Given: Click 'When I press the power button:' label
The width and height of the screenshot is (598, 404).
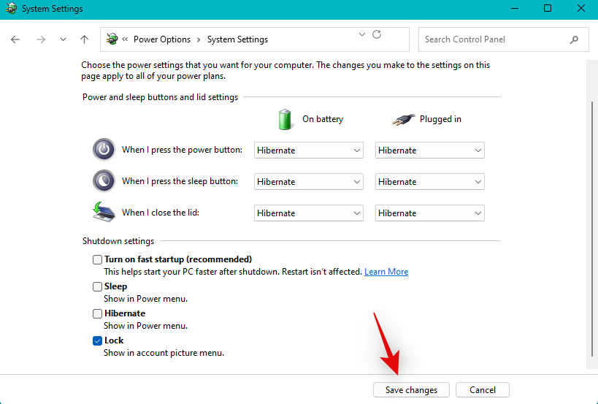Looking at the screenshot, I should 182,150.
